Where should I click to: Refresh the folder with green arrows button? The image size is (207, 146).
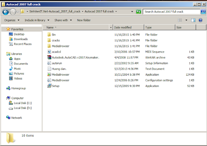tap(138, 12)
